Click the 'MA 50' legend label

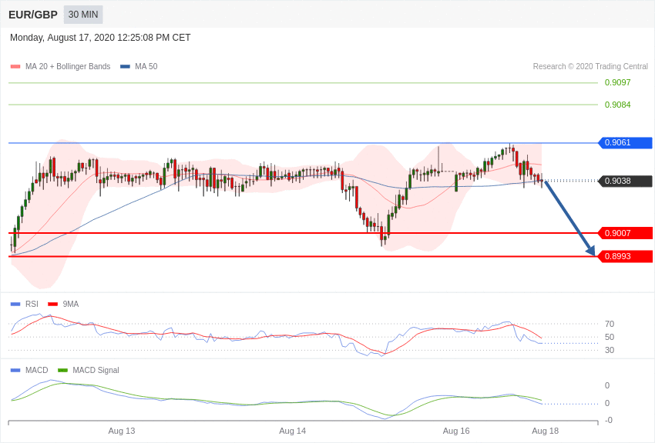point(146,66)
